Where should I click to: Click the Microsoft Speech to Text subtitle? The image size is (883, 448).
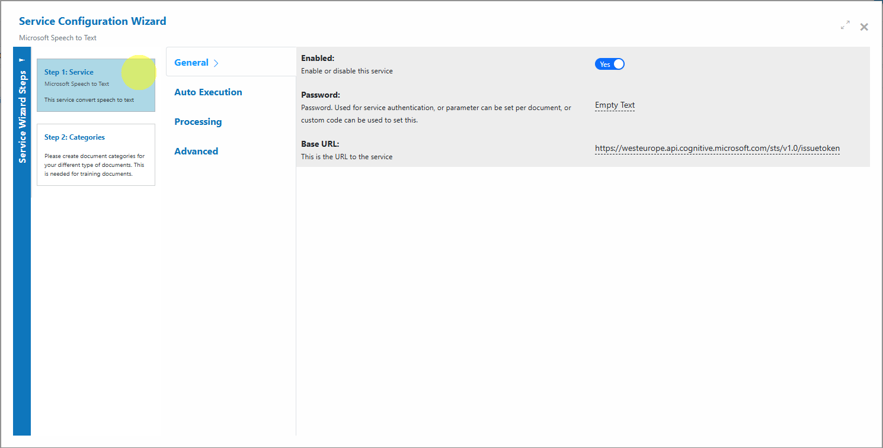coord(57,38)
